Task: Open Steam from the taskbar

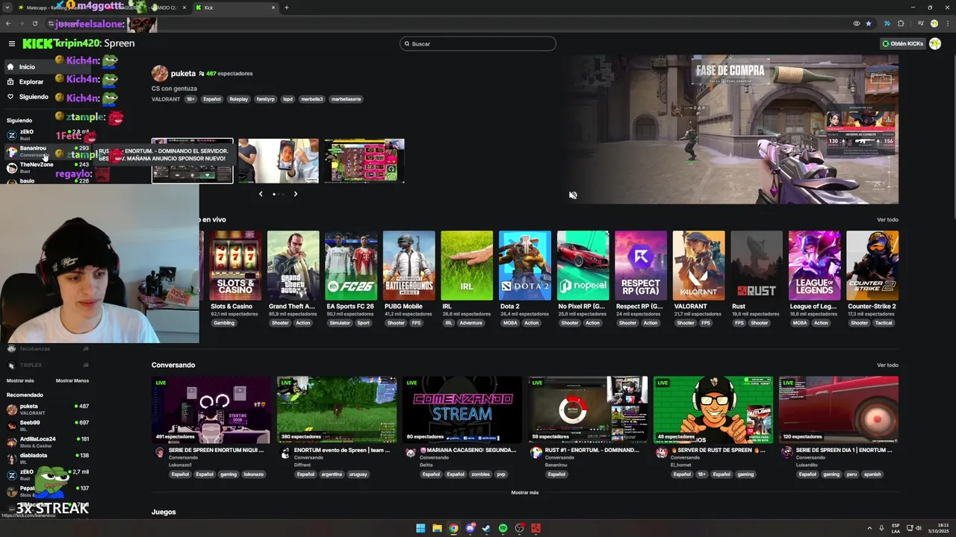Action: coord(486,528)
